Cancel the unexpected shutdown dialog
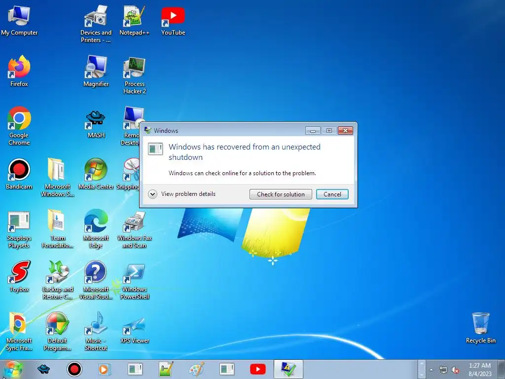The height and width of the screenshot is (379, 505). (332, 194)
